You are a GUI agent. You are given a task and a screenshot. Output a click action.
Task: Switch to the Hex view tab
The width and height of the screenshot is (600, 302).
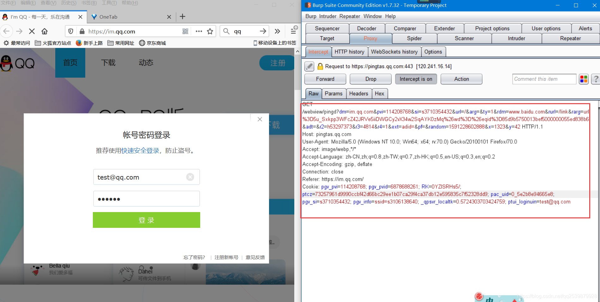[x=379, y=93]
